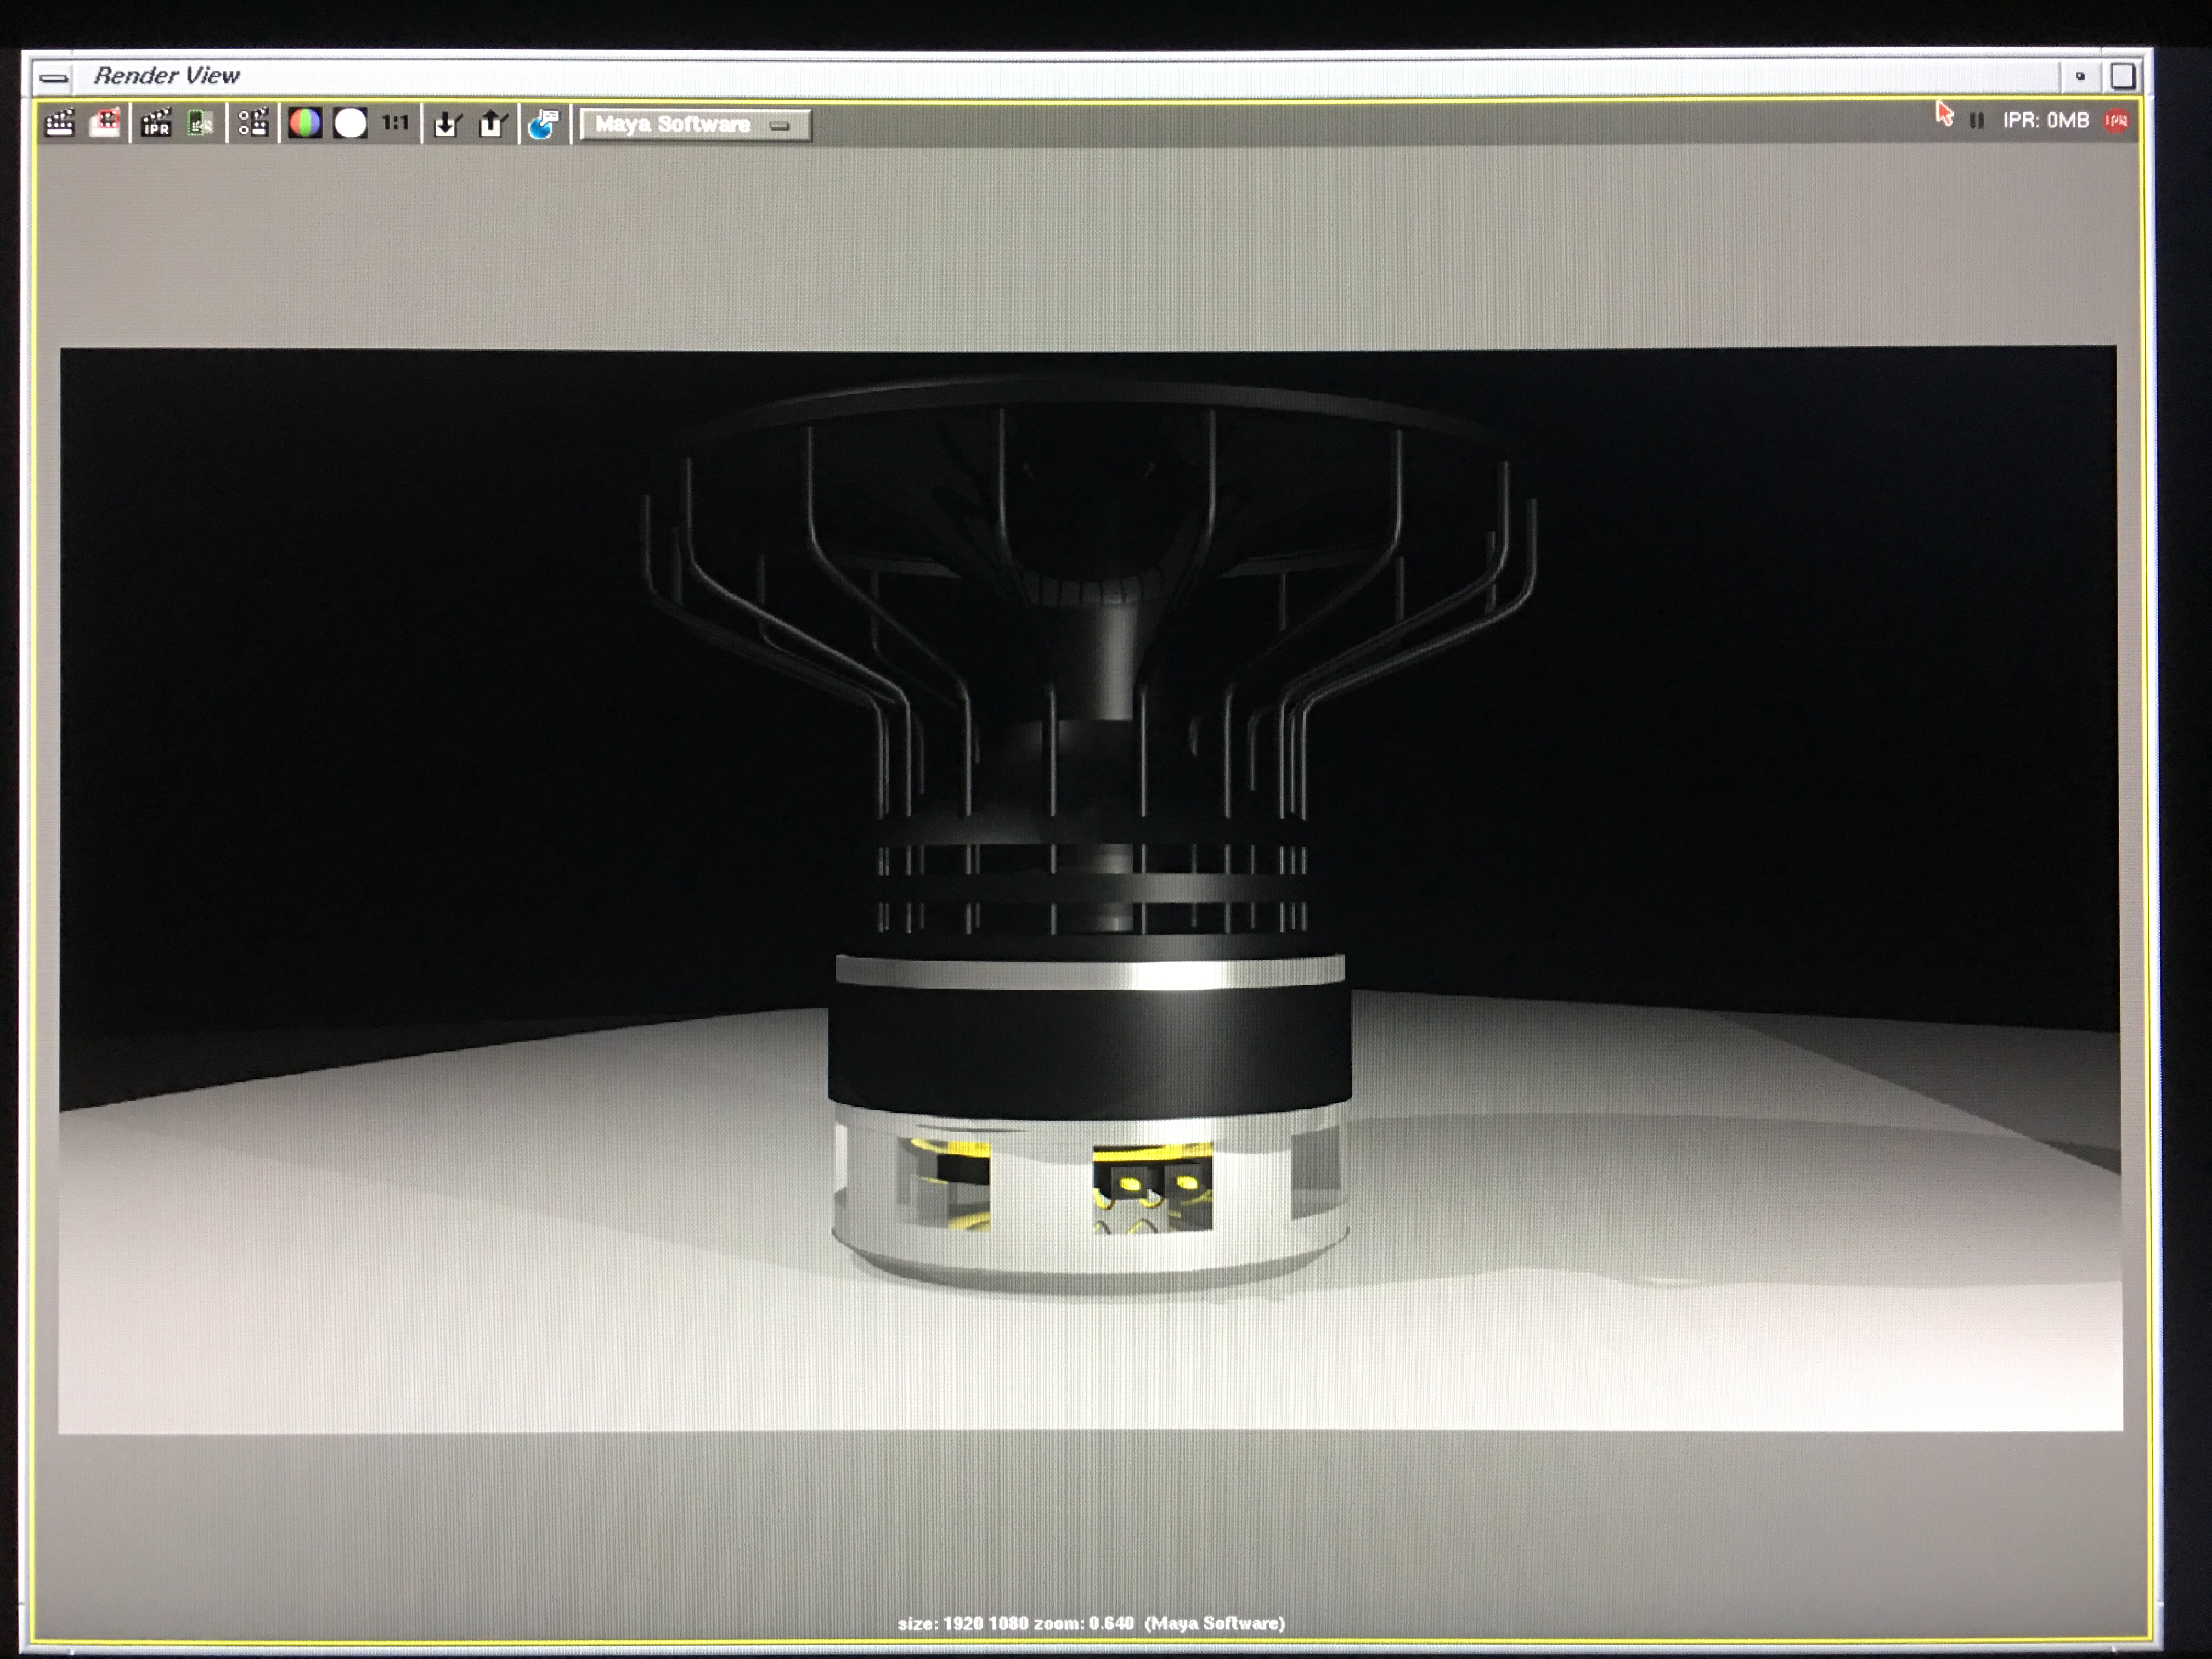The height and width of the screenshot is (1659, 2212).
Task: Set the view to real size 1:1
Action: (395, 123)
